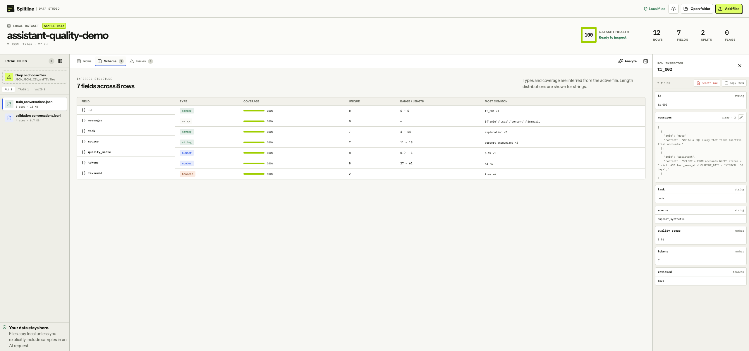Click the Schema tab columns icon
This screenshot has width=749, height=351.
99,61
